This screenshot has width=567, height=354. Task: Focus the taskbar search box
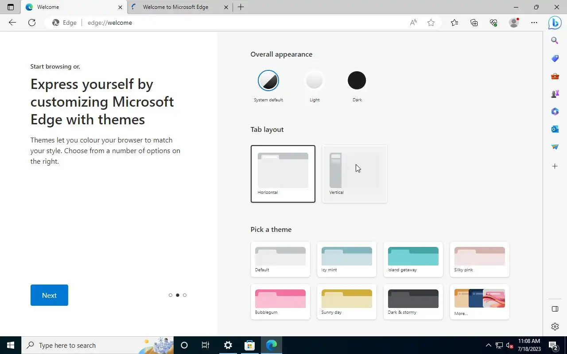[x=97, y=345]
